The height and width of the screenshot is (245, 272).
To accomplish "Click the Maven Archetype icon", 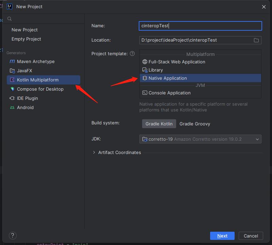I will tap(12, 61).
